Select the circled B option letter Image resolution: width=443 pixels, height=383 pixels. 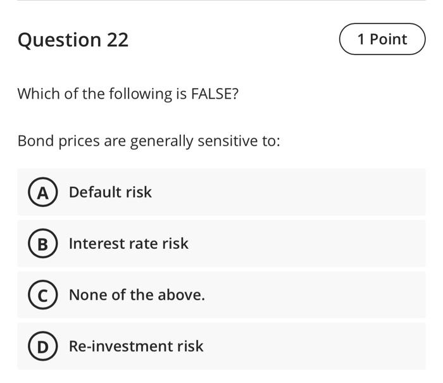pyautogui.click(x=42, y=244)
